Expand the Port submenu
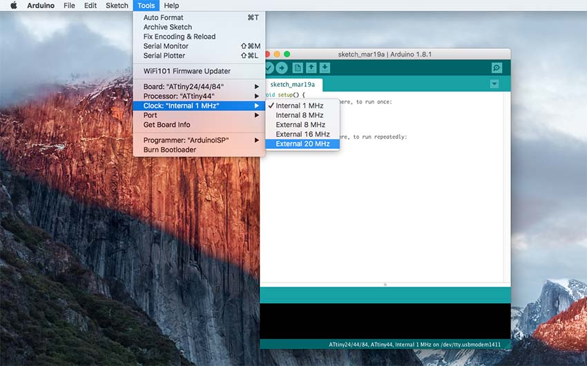This screenshot has width=587, height=366. [x=199, y=115]
